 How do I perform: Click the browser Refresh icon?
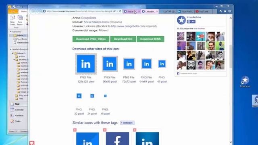point(120,11)
